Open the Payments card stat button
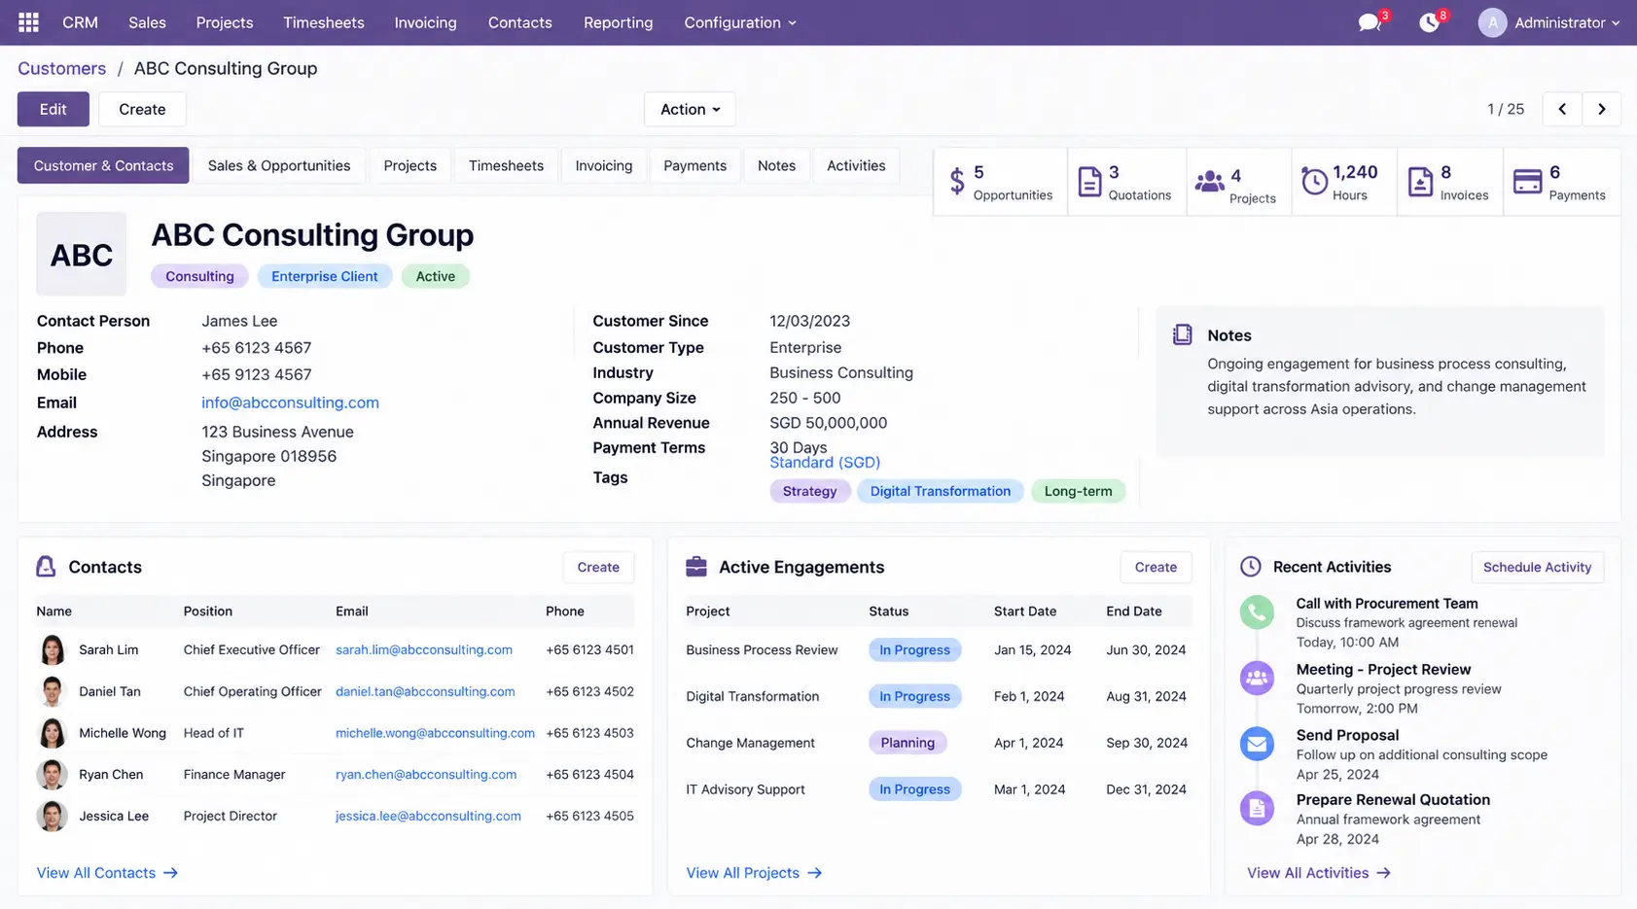 click(1562, 182)
